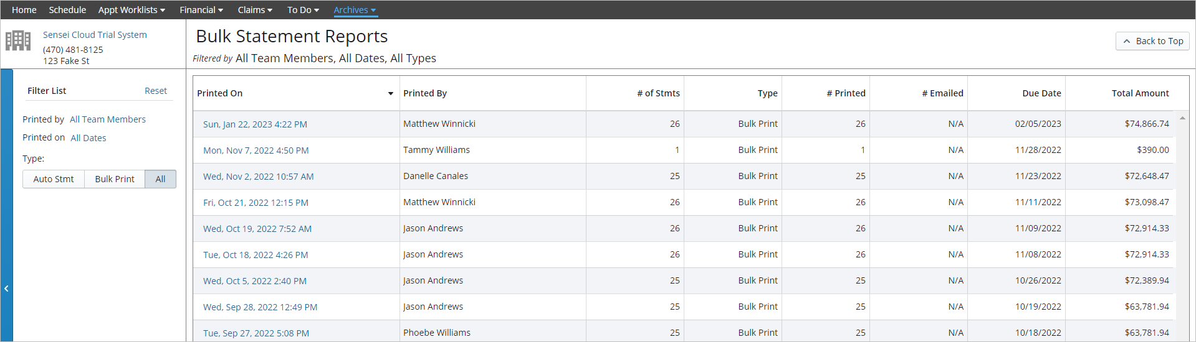1196x342 pixels.
Task: Click the Printed On sort arrow
Action: tap(391, 93)
